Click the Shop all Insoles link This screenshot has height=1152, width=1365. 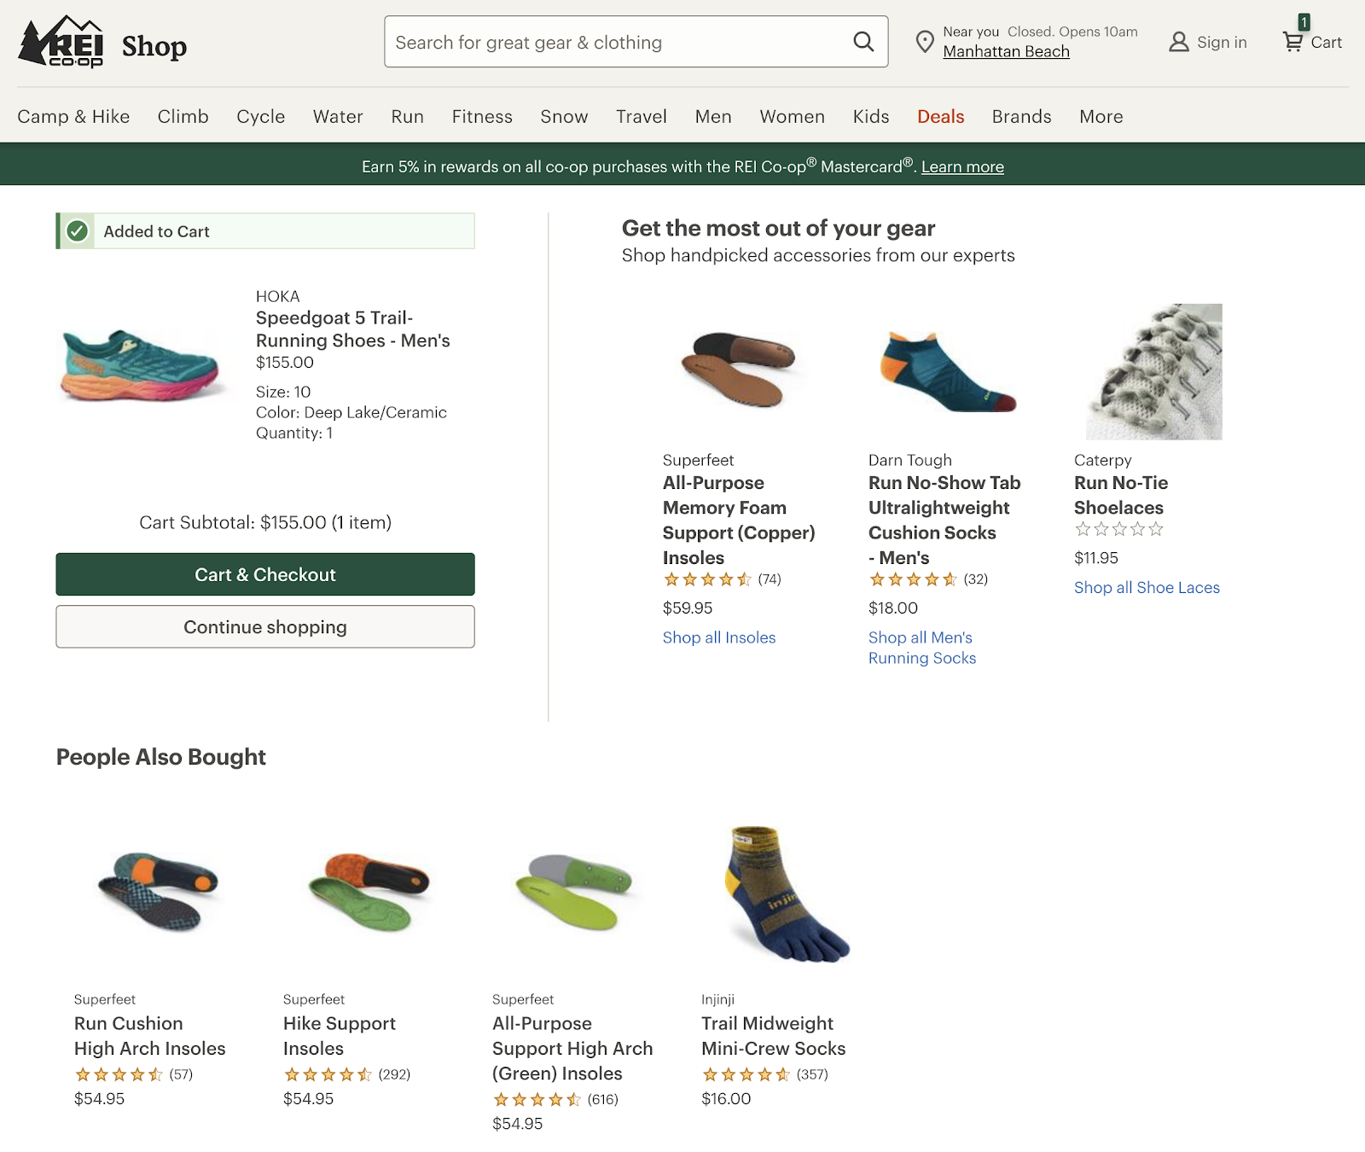click(x=718, y=637)
